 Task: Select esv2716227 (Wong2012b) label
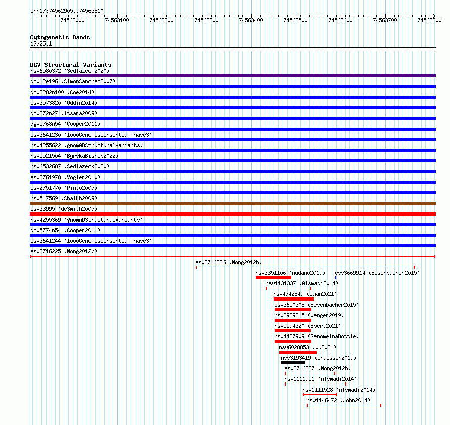click(318, 368)
